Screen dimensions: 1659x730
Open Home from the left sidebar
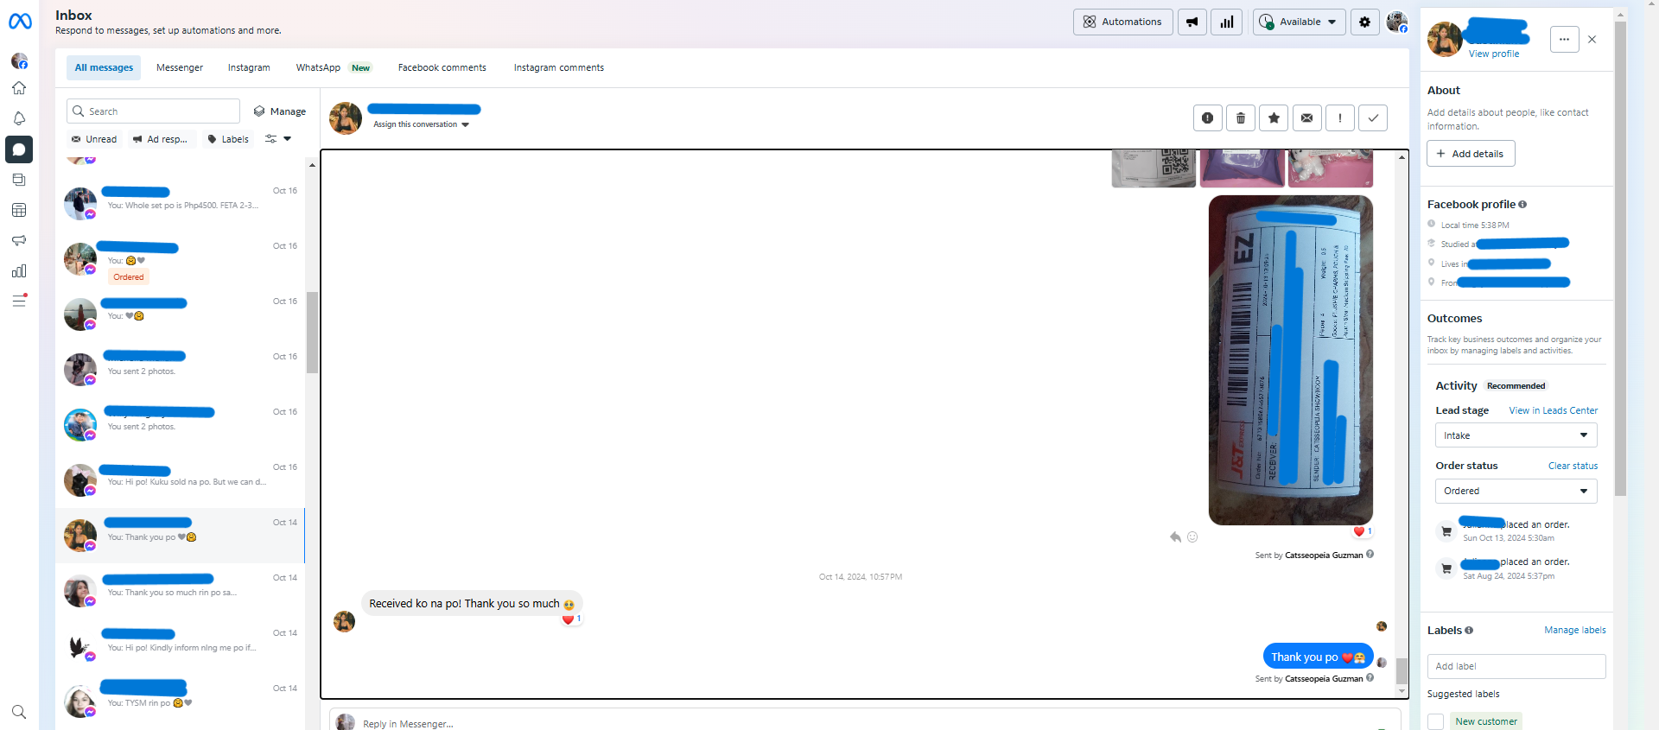[19, 88]
